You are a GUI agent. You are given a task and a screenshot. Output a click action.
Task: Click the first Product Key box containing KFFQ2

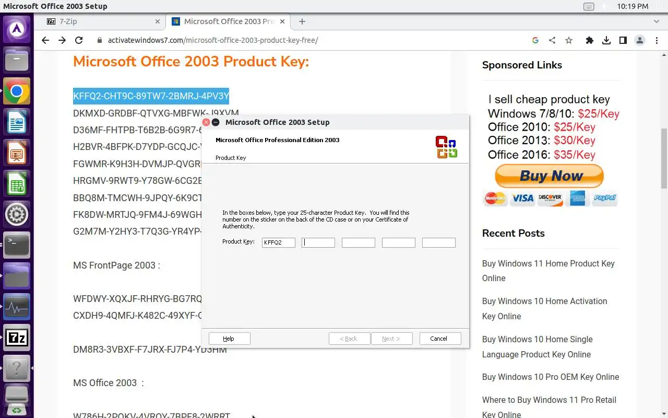[x=279, y=242]
